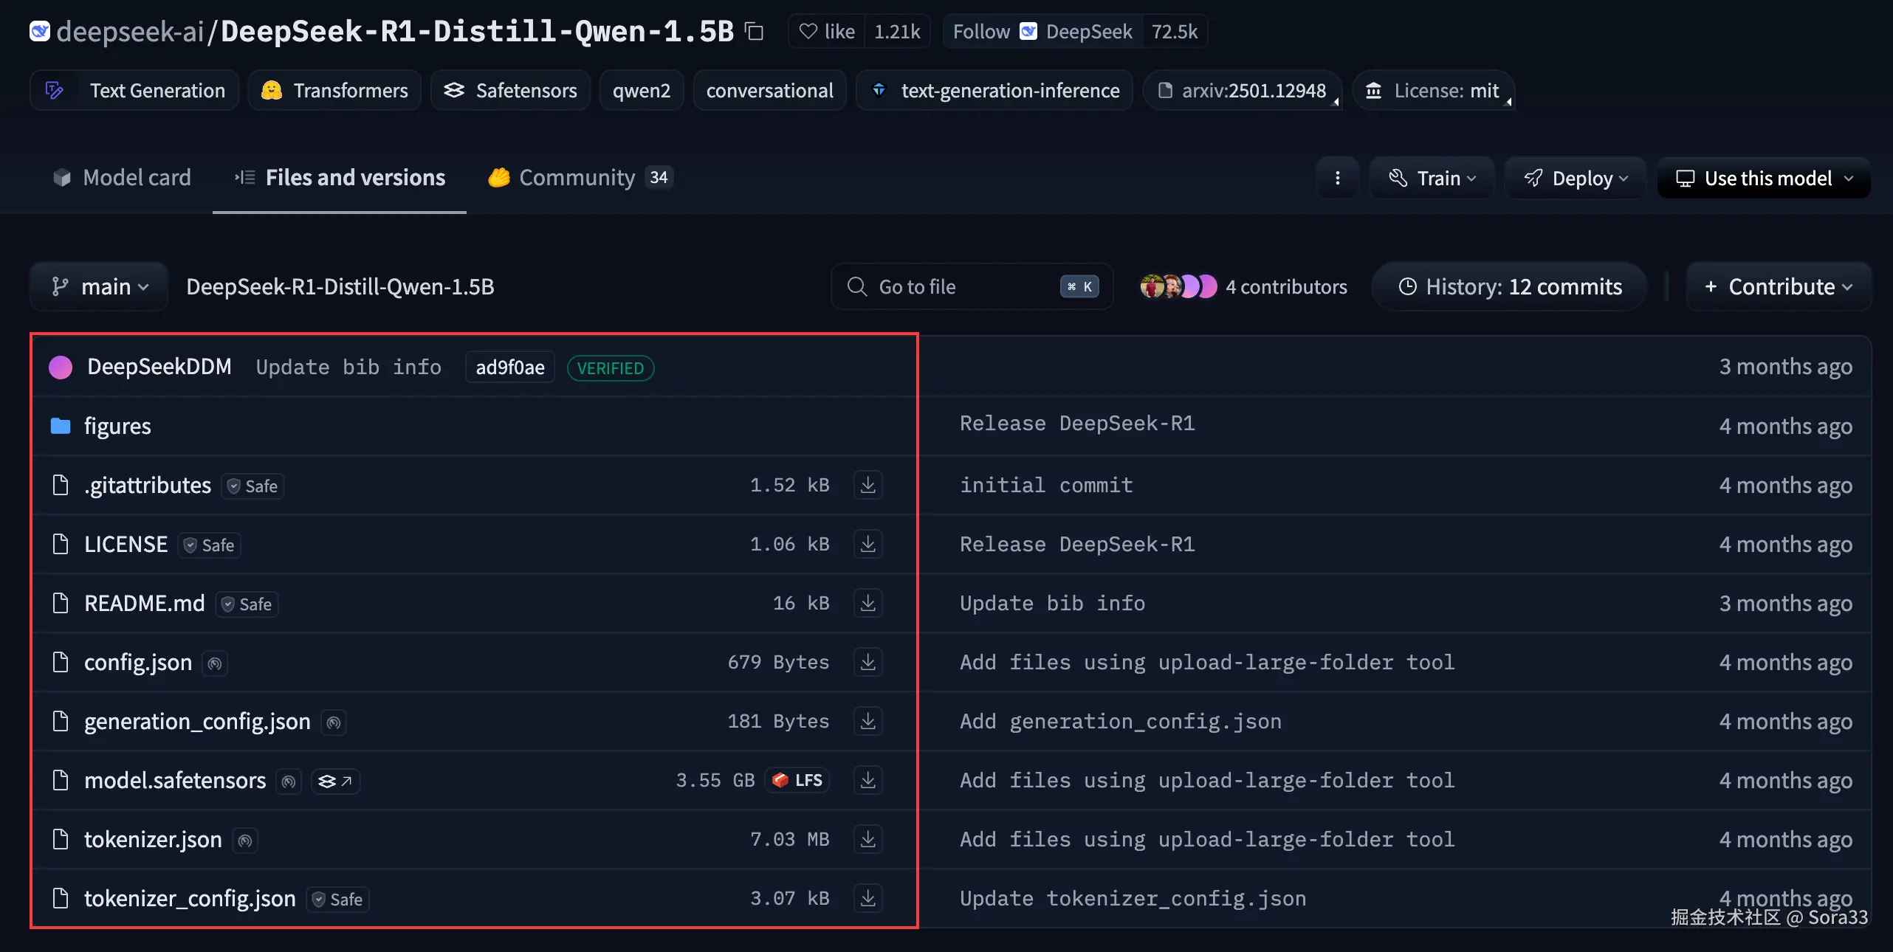Open the more options three-dot menu
The width and height of the screenshot is (1893, 952).
pos(1337,178)
